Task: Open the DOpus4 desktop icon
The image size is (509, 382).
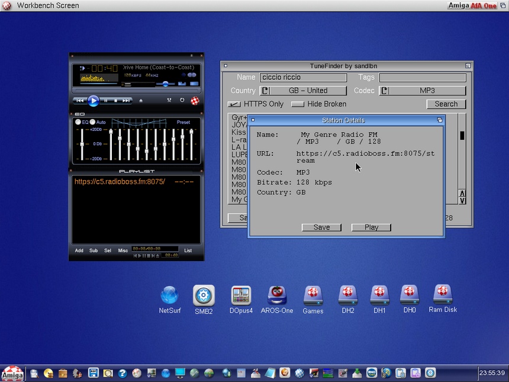Action: [x=241, y=300]
